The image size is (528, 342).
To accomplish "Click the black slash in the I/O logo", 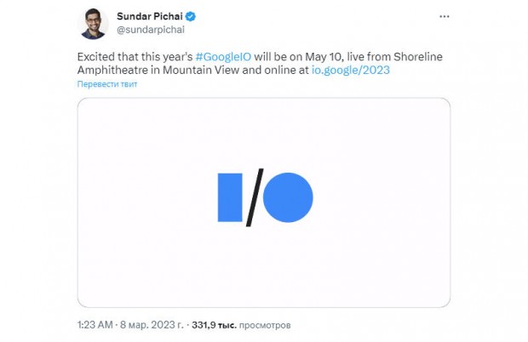I will tap(255, 197).
